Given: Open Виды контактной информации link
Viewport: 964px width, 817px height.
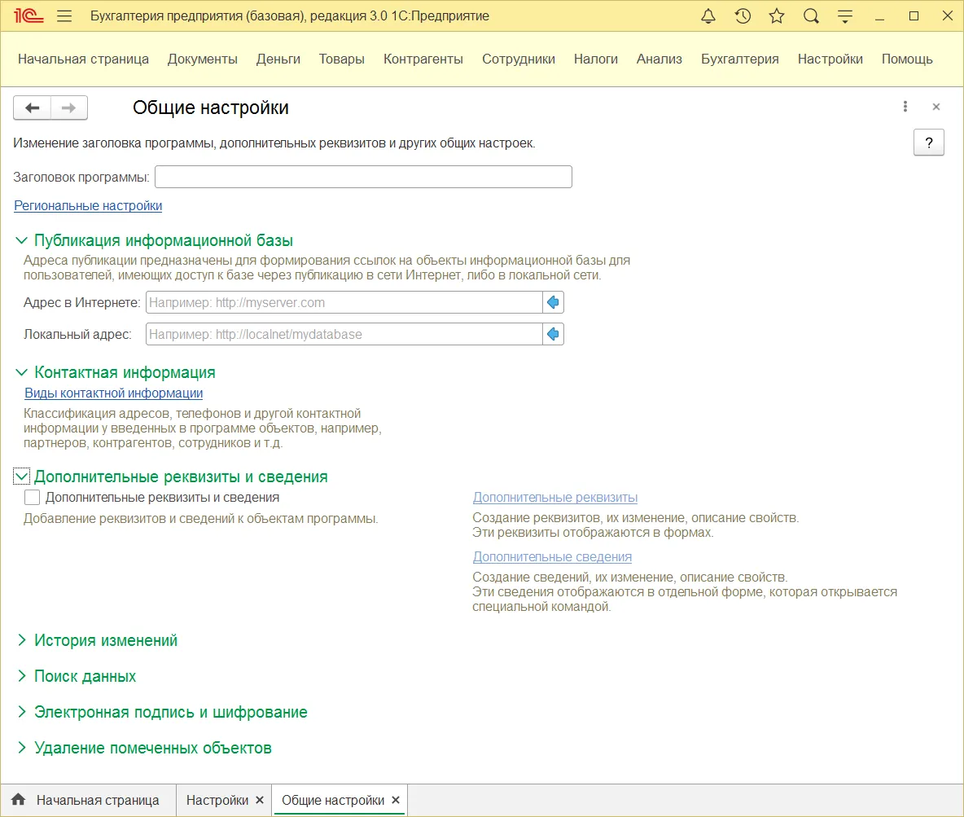Looking at the screenshot, I should coord(114,393).
